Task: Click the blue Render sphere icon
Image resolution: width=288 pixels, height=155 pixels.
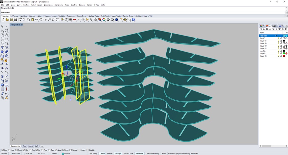Action: point(117,20)
